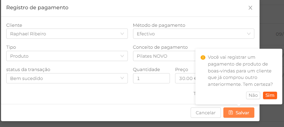The height and width of the screenshot is (127, 284).
Task: Open the payment method dropdown showing Efectivo
Action: [194, 34]
